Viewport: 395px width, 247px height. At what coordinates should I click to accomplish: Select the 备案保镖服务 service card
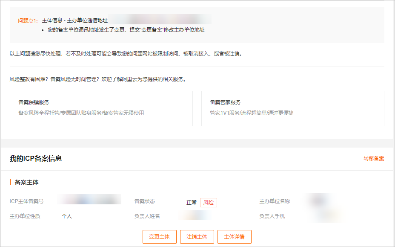click(101, 109)
